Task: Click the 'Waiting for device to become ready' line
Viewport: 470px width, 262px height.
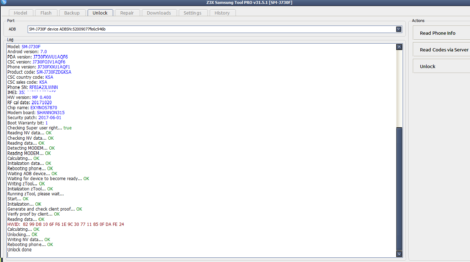Action: pos(48,178)
